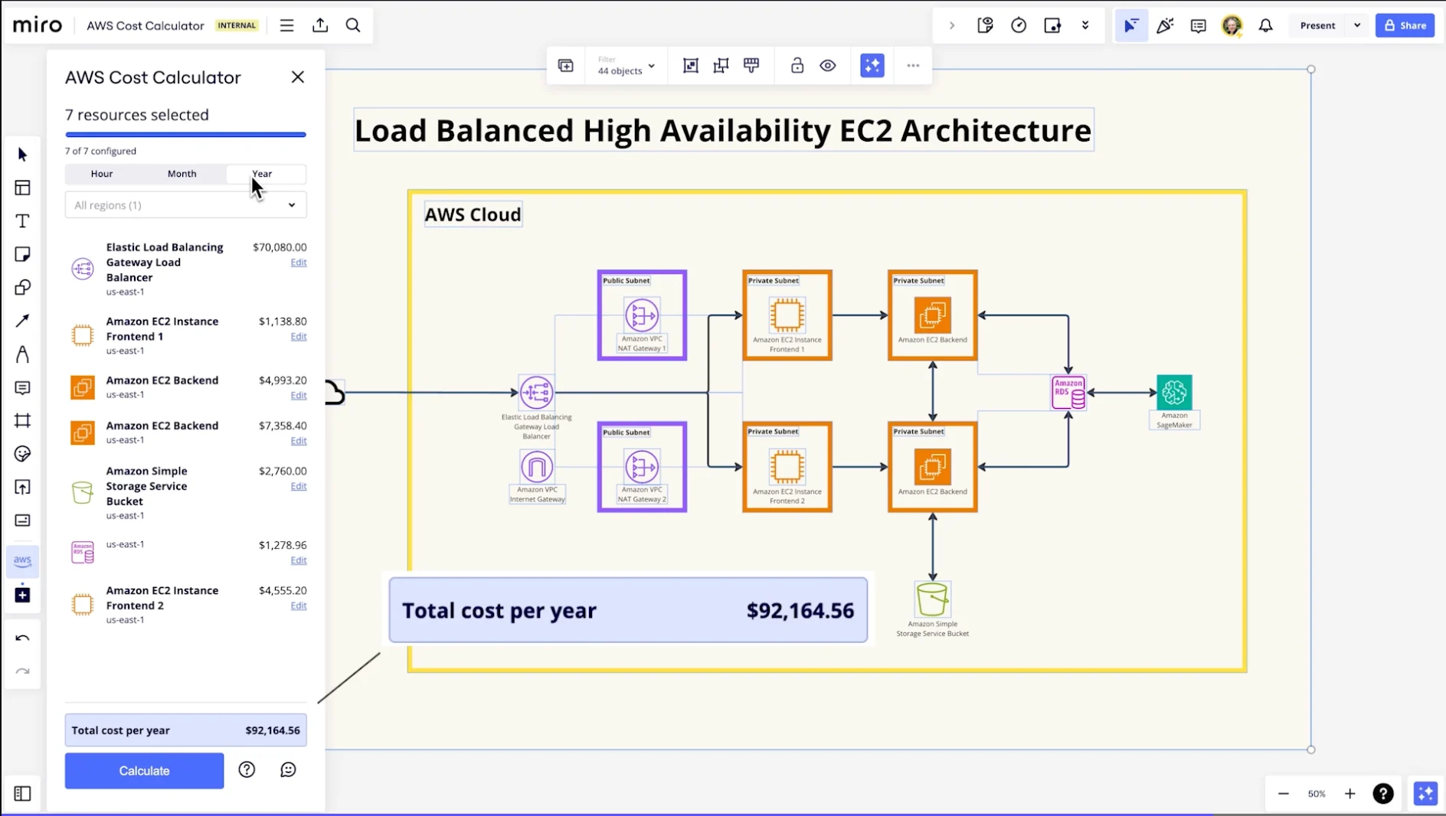1446x816 pixels.
Task: Click the Share button
Action: [x=1405, y=25]
